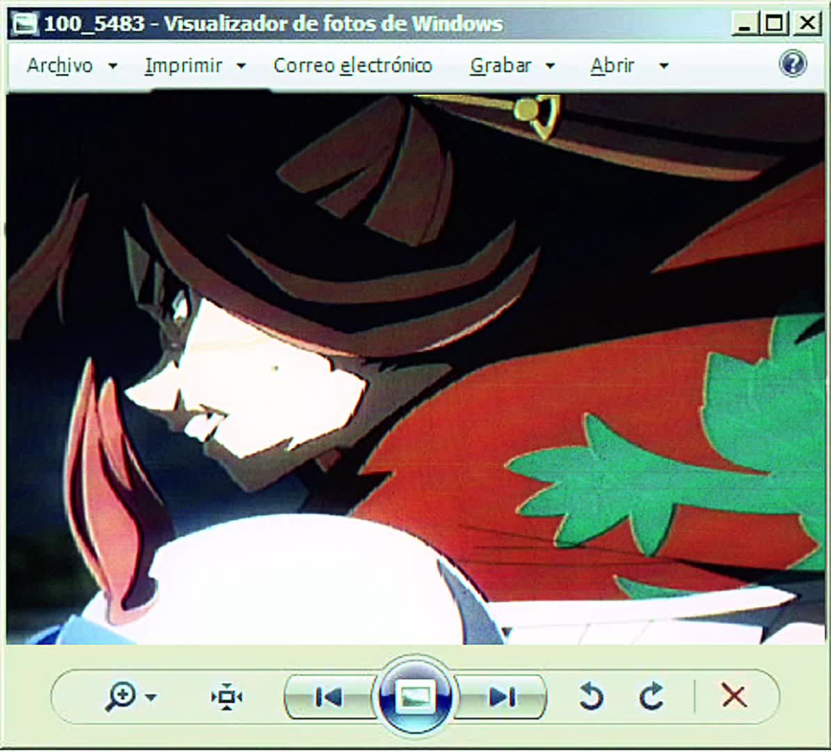This screenshot has height=752, width=831.
Task: Click Correo electrónico option
Action: point(353,65)
